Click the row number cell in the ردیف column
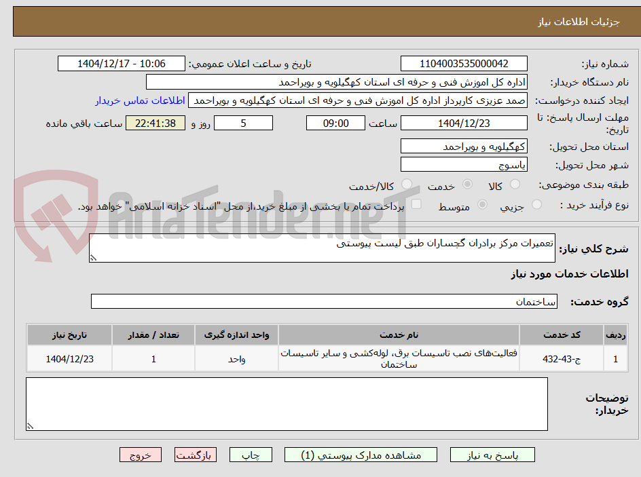Screen dimensions: 641x477 (x=616, y=358)
